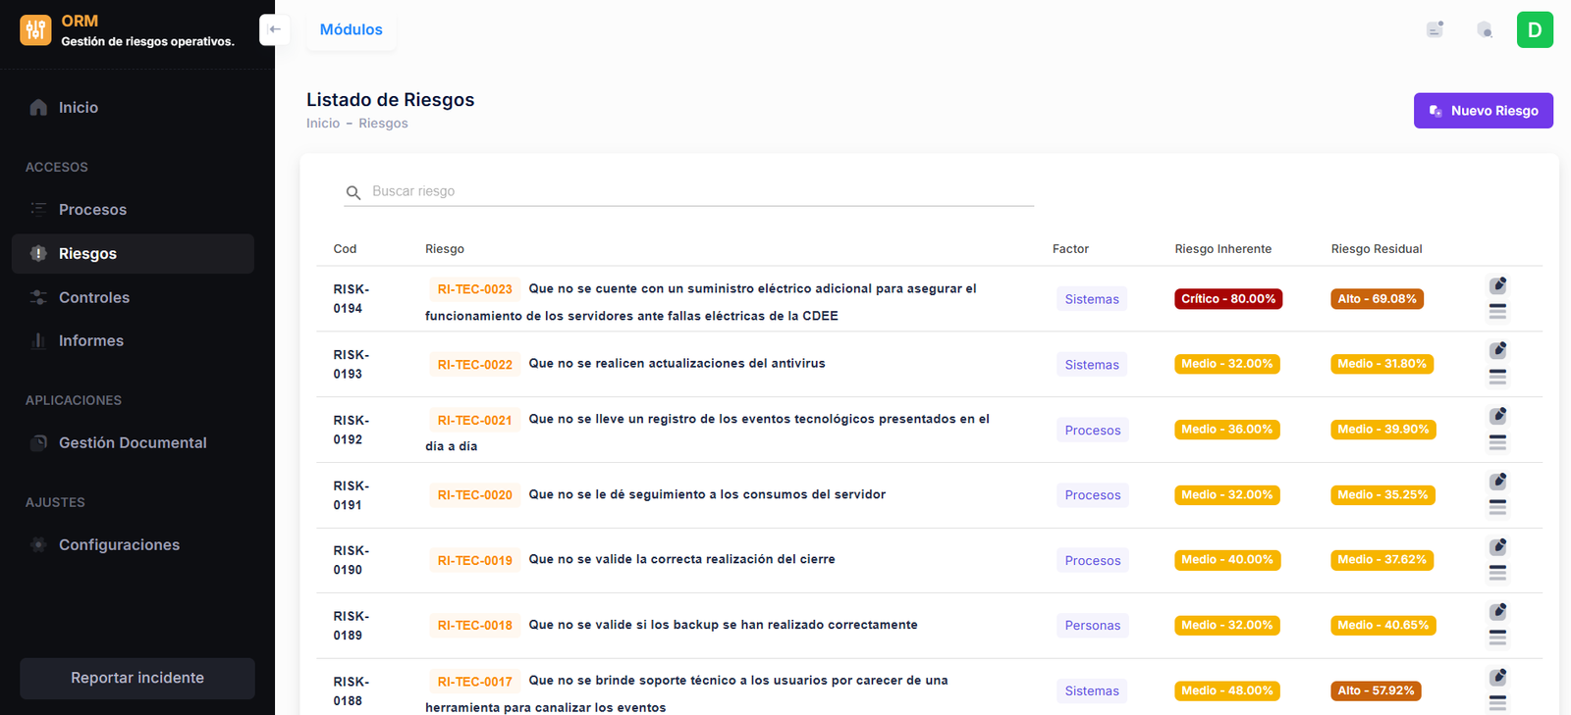Go to Controles in the sidebar

point(94,297)
